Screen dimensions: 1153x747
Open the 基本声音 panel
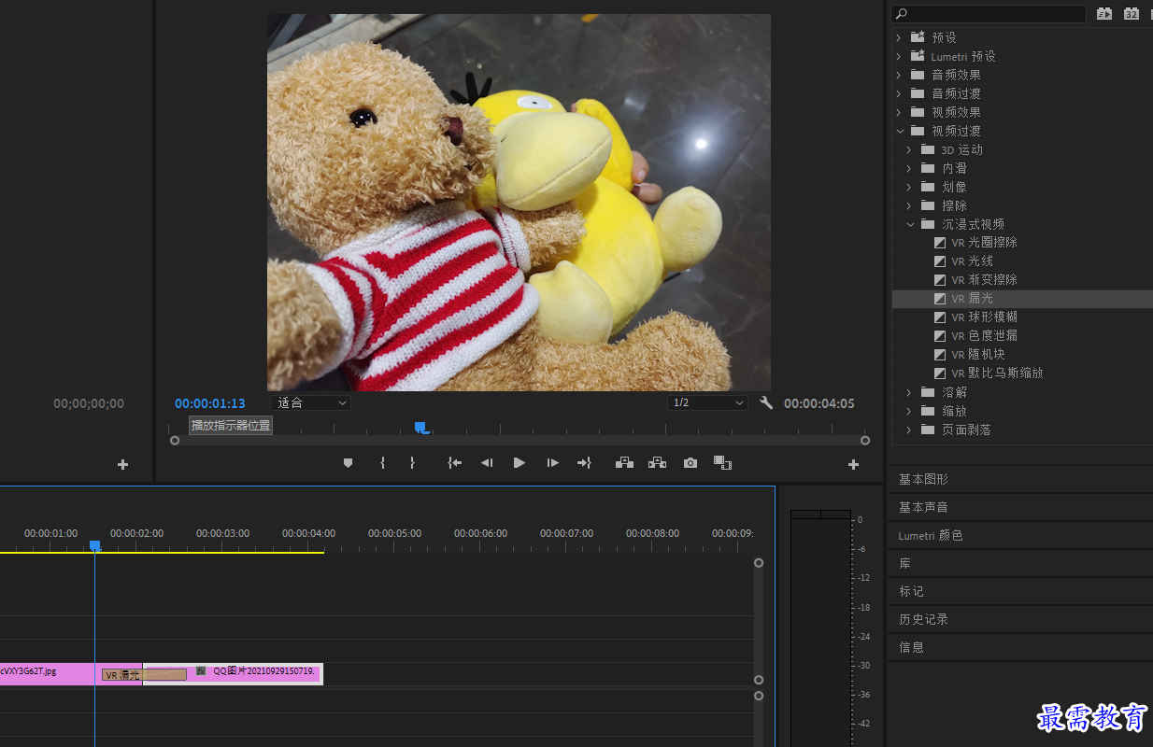[x=923, y=507]
